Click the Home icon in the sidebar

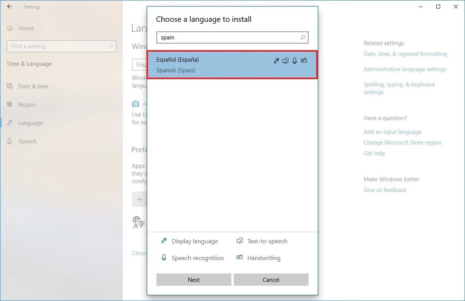[10, 28]
